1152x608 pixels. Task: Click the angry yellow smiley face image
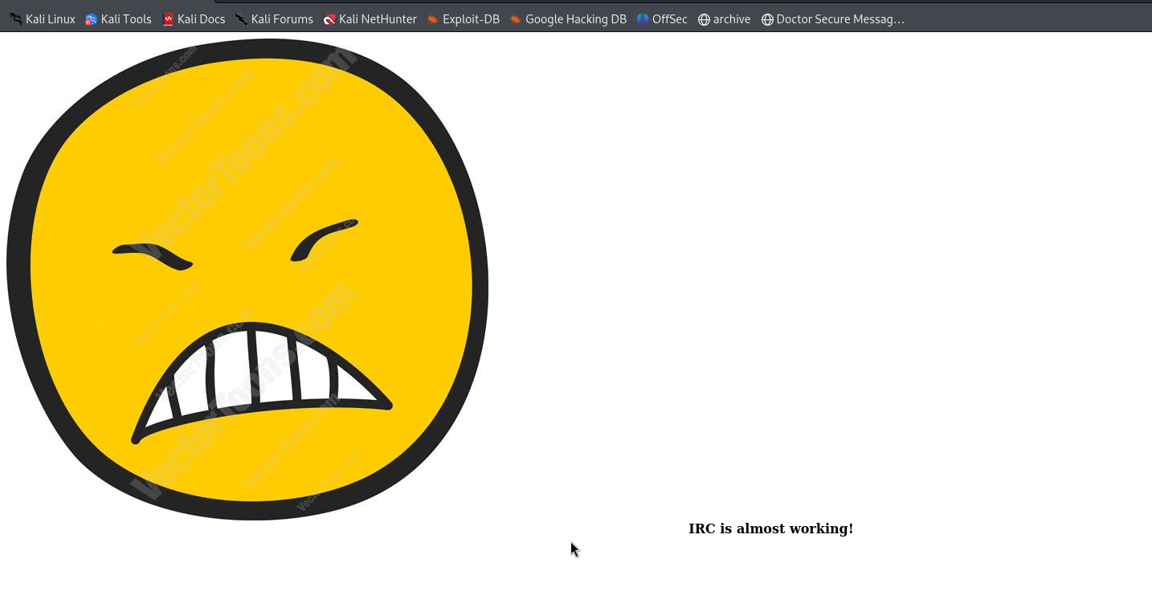point(247,279)
